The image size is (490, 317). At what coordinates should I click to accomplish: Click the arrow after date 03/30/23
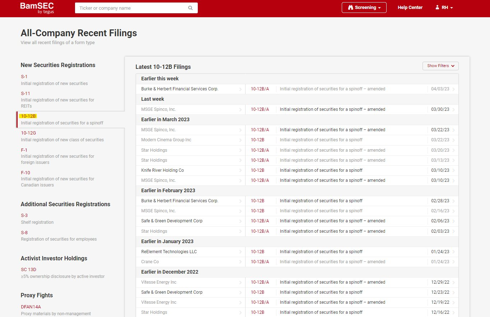pyautogui.click(x=454, y=110)
